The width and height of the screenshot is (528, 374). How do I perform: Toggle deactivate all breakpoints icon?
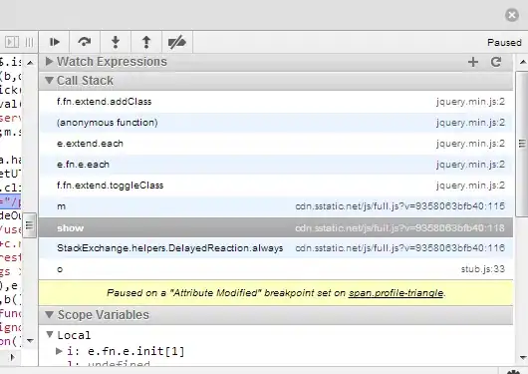[177, 42]
